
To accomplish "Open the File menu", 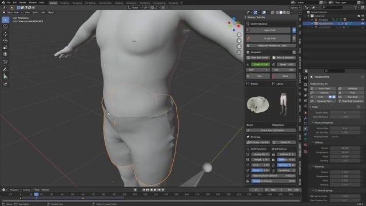I will 9,2.
